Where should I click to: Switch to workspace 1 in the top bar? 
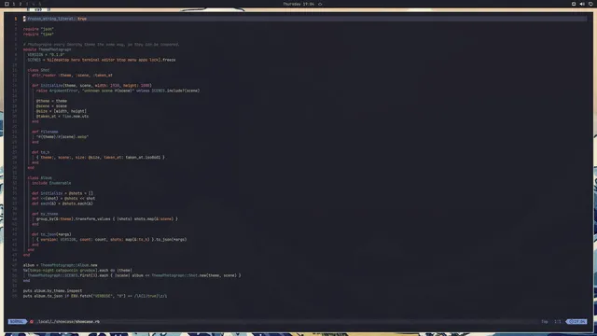click(14, 4)
